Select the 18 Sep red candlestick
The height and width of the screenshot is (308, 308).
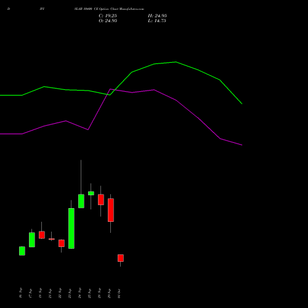[x=42, y=235]
